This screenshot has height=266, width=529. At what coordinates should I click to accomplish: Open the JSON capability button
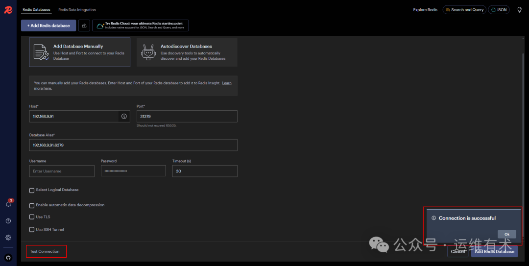499,10
